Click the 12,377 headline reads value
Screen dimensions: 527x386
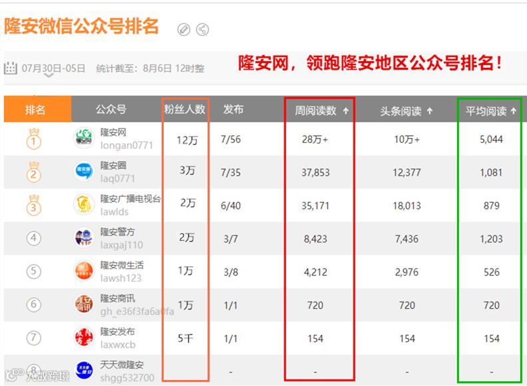pyautogui.click(x=407, y=173)
